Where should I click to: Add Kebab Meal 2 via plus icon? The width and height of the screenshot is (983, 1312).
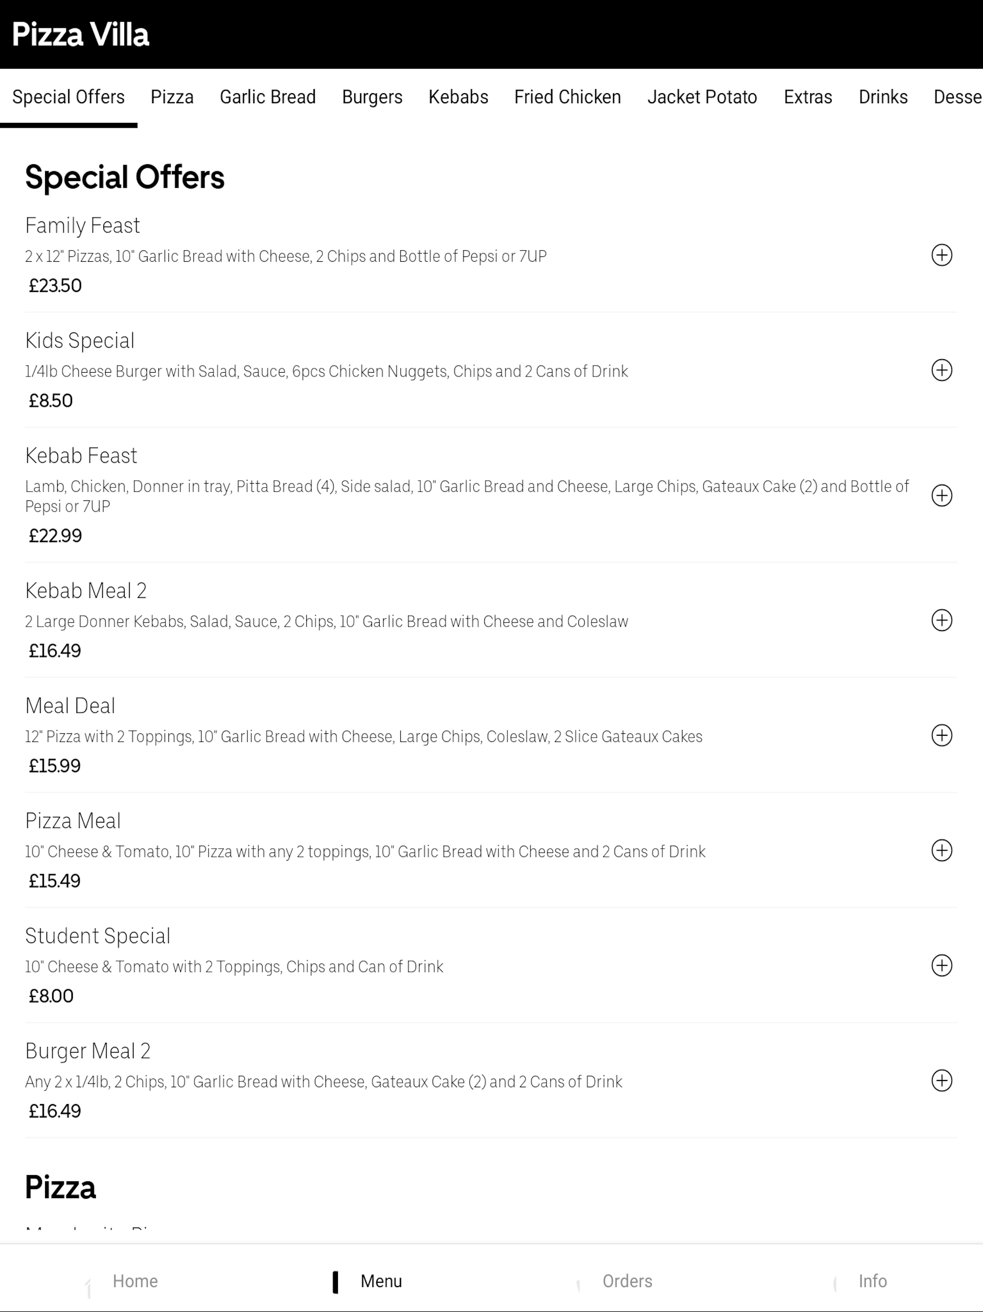click(x=942, y=620)
